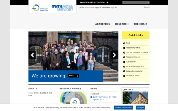The height and width of the screenshot is (111, 178).
Task: Click the Events section heading
Action: click(33, 89)
